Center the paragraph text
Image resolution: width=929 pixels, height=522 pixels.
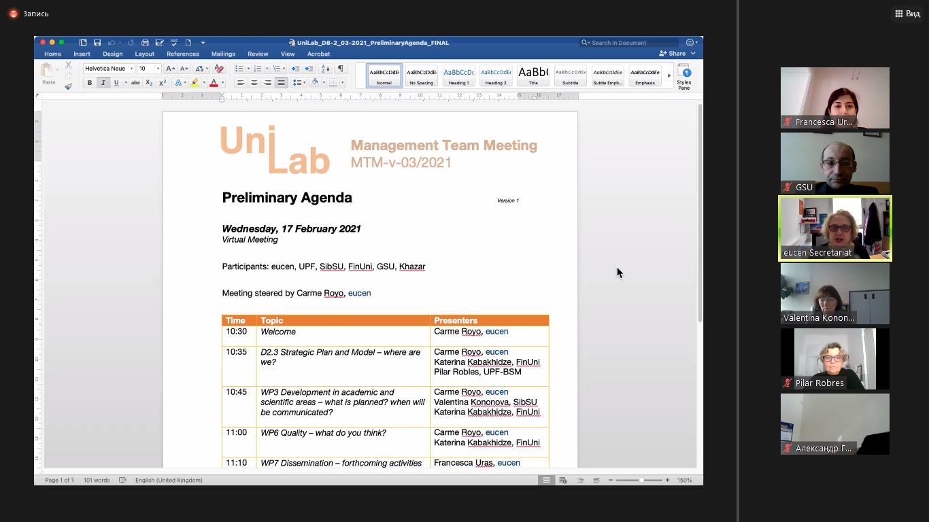(x=254, y=83)
